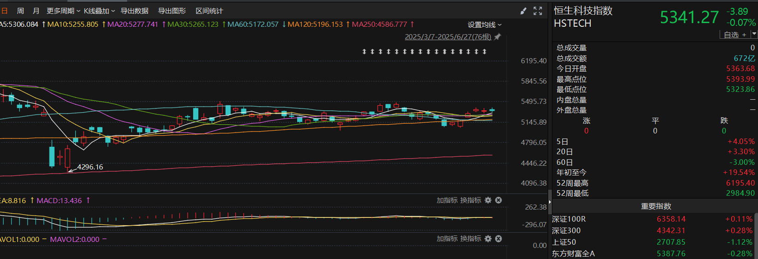Click the MA60:5172.057 moving average label
Viewport: 758px width, 259px height.
[253, 24]
